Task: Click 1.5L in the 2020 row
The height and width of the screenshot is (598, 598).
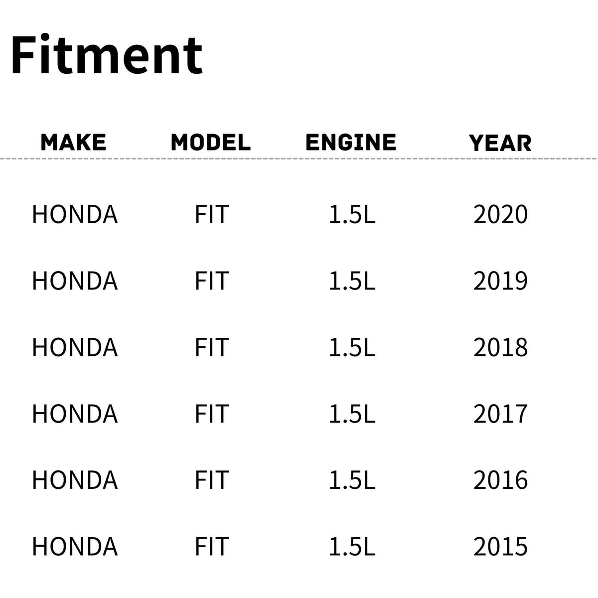Action: pyautogui.click(x=352, y=215)
